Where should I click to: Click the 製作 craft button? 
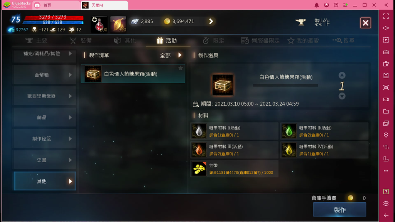click(x=339, y=210)
